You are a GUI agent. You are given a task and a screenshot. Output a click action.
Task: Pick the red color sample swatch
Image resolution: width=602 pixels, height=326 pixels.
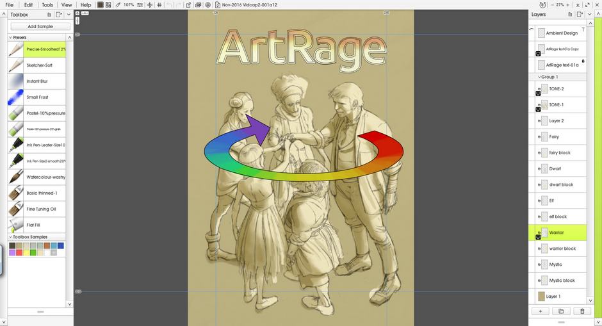click(19, 252)
